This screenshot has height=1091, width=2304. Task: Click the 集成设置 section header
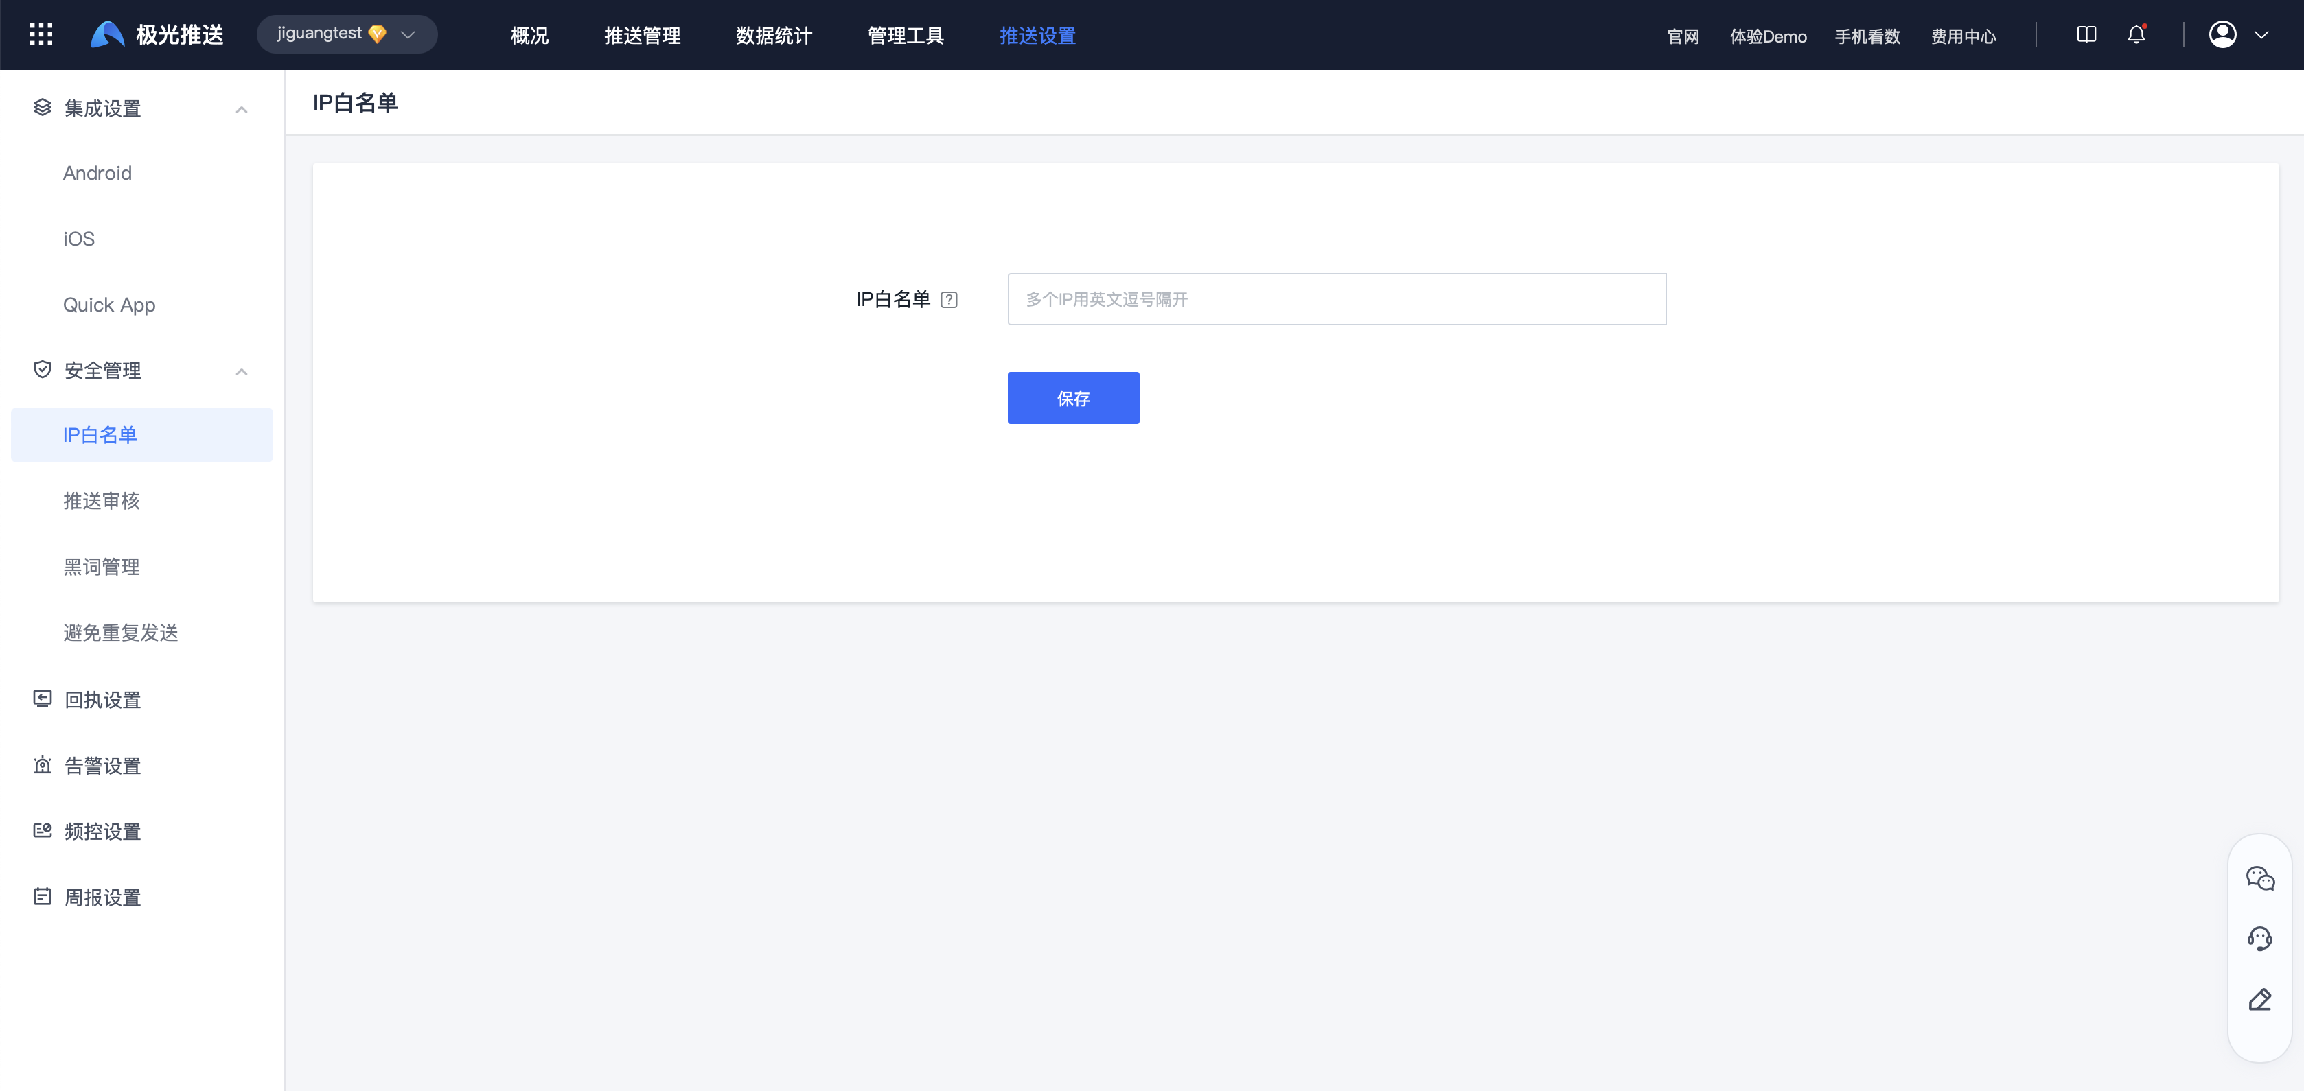[142, 108]
